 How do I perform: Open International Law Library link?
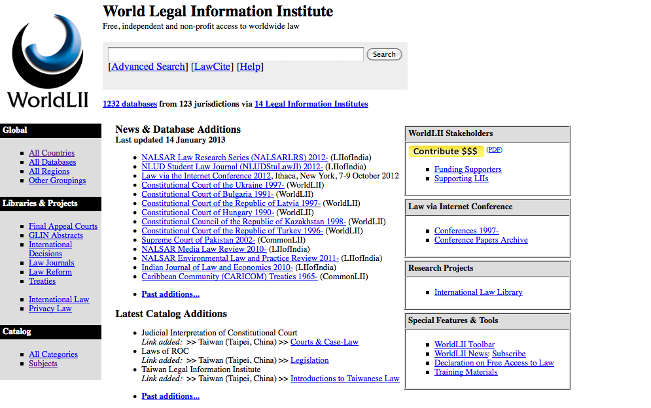click(478, 292)
